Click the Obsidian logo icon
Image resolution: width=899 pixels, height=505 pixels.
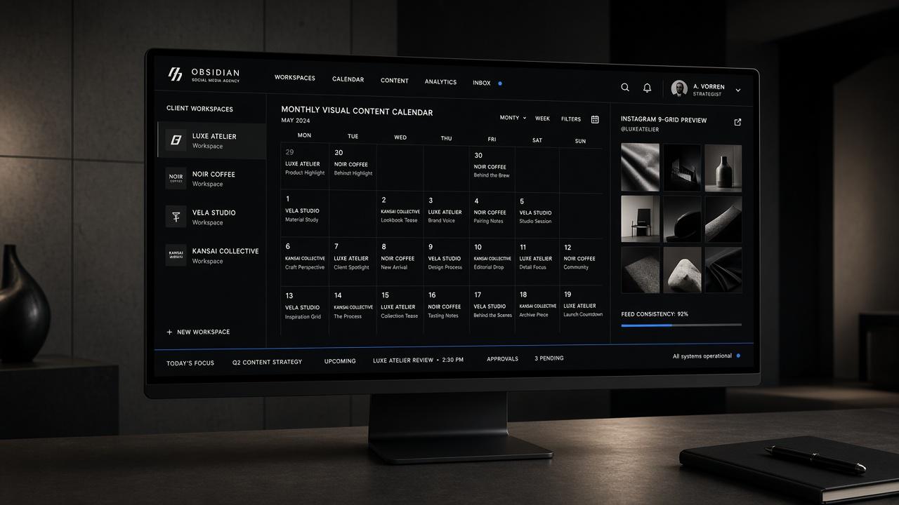pyautogui.click(x=175, y=74)
